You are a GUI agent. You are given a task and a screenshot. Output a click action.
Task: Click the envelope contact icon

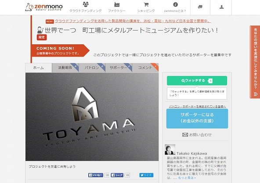(185, 135)
